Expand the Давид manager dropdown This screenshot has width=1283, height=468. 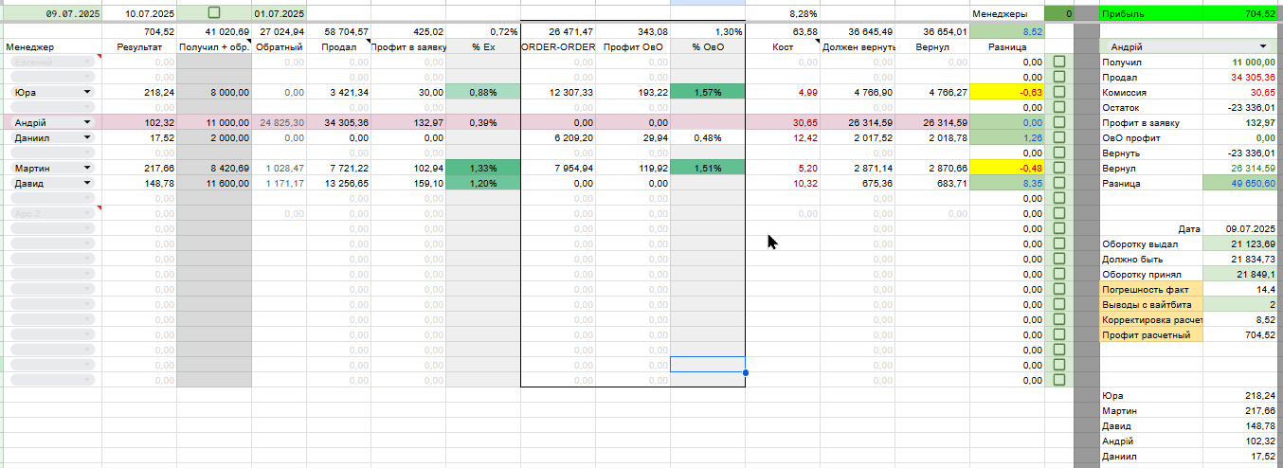[x=88, y=183]
